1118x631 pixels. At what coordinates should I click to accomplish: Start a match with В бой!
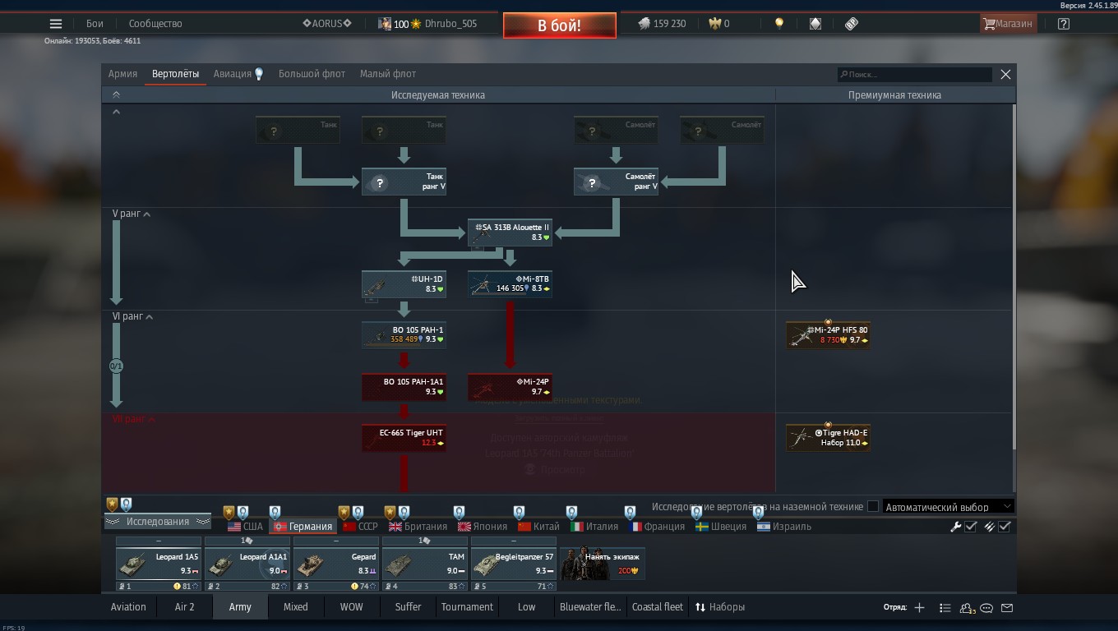(560, 25)
